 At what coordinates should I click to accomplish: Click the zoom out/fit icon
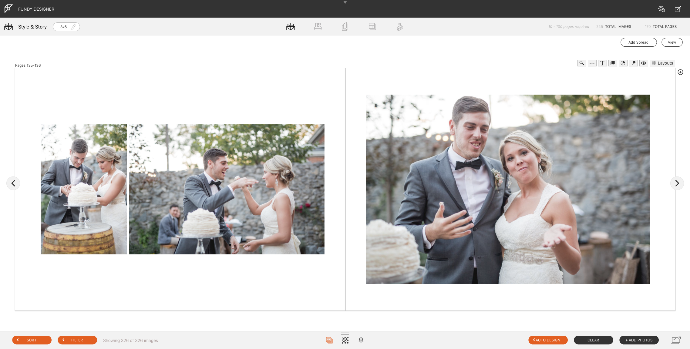tap(592, 63)
